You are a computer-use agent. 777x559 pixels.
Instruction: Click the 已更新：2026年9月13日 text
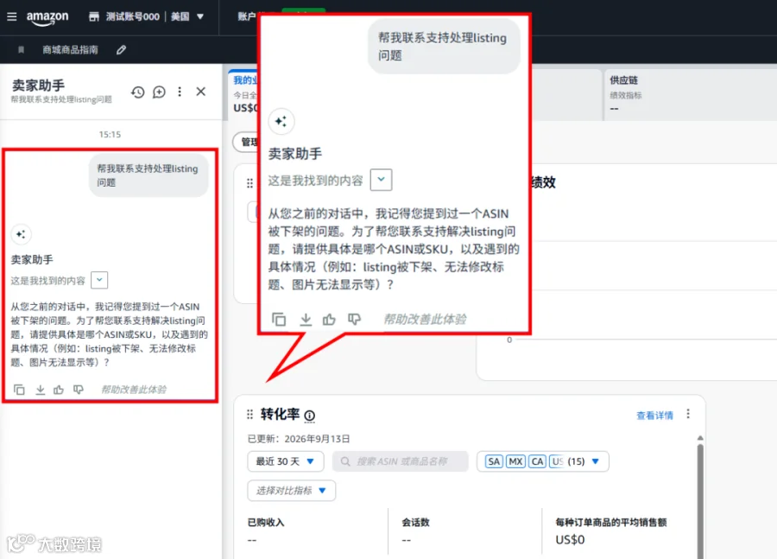pos(299,439)
